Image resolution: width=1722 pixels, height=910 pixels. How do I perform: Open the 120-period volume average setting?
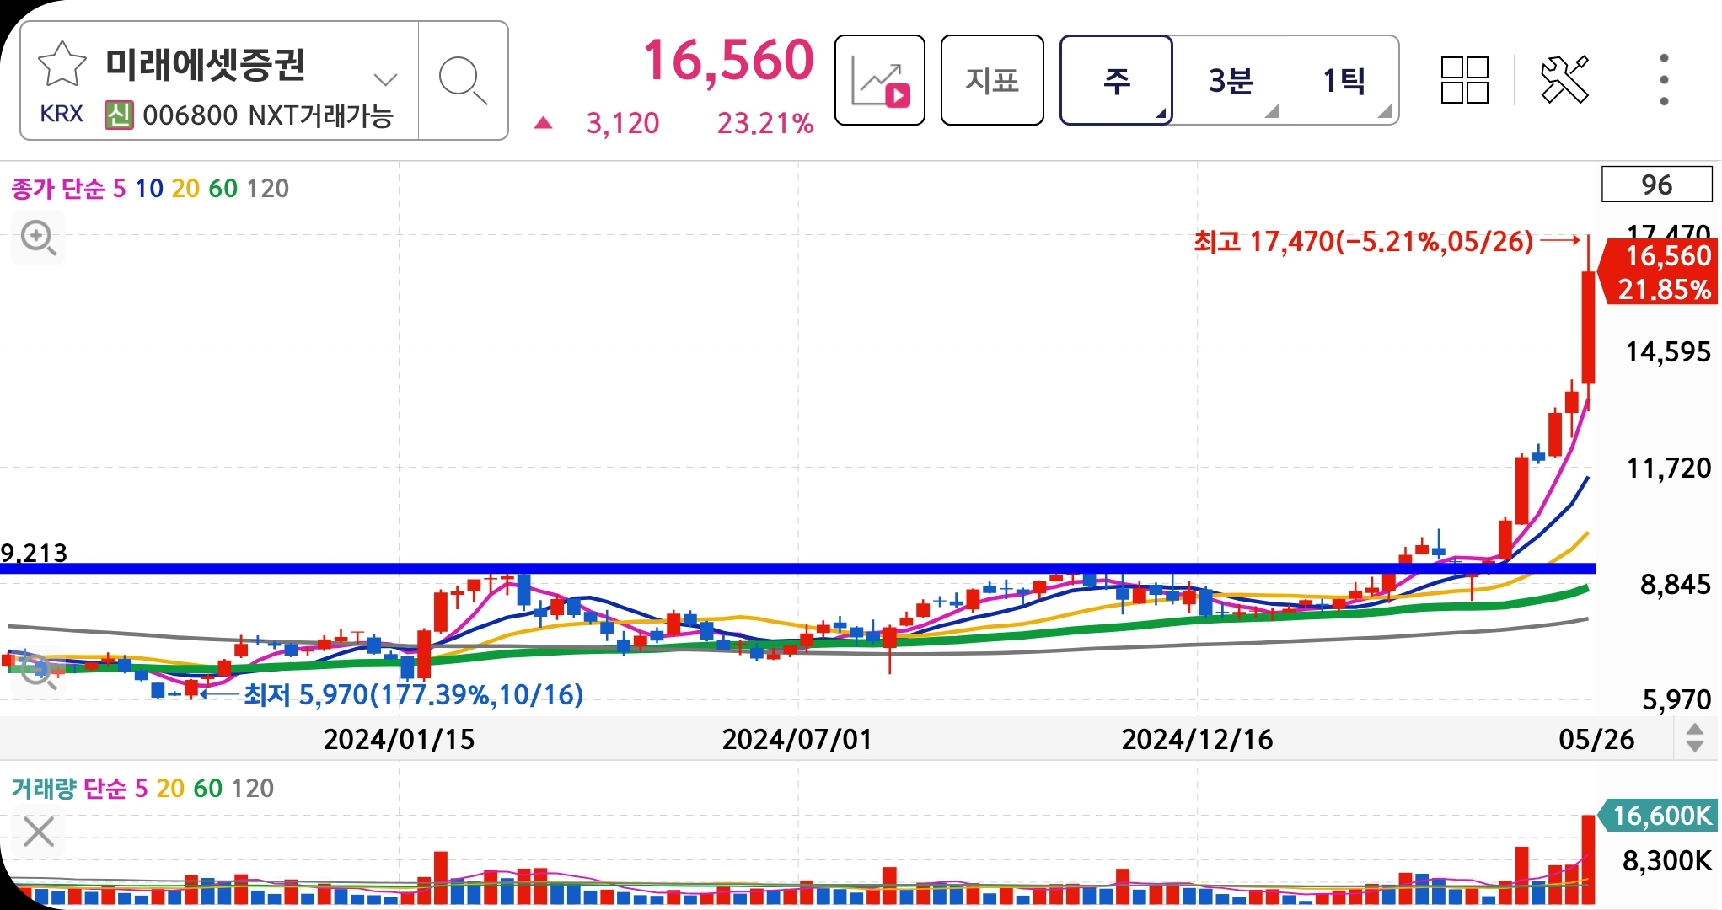[253, 788]
